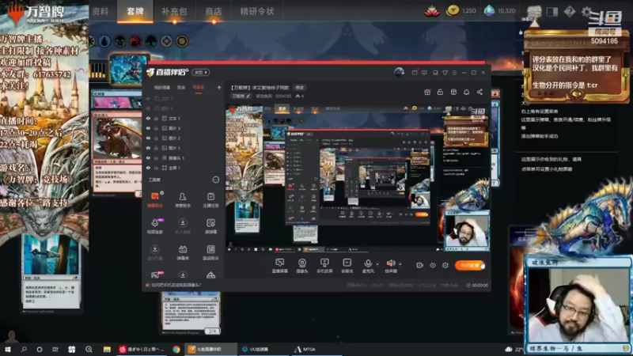Screen dimensions: 633x356
Task: Select the 全屏 1 layer row
Action: coord(184,168)
